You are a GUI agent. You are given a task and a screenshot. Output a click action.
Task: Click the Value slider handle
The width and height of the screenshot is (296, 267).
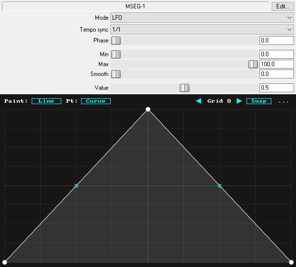[184, 88]
